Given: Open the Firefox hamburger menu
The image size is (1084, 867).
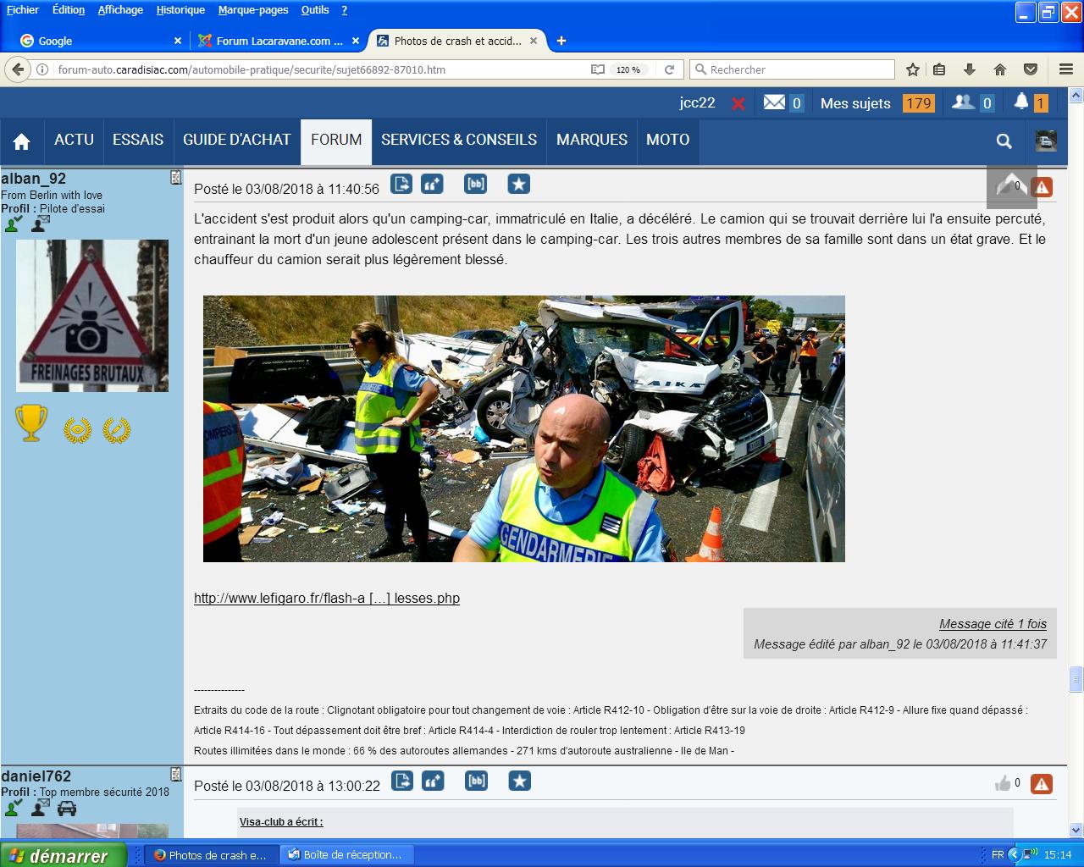Looking at the screenshot, I should (1066, 69).
